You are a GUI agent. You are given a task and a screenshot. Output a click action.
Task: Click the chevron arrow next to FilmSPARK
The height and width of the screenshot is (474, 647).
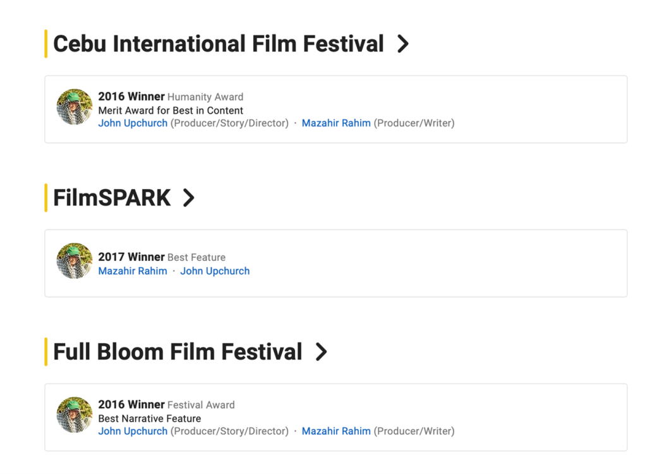pos(188,198)
